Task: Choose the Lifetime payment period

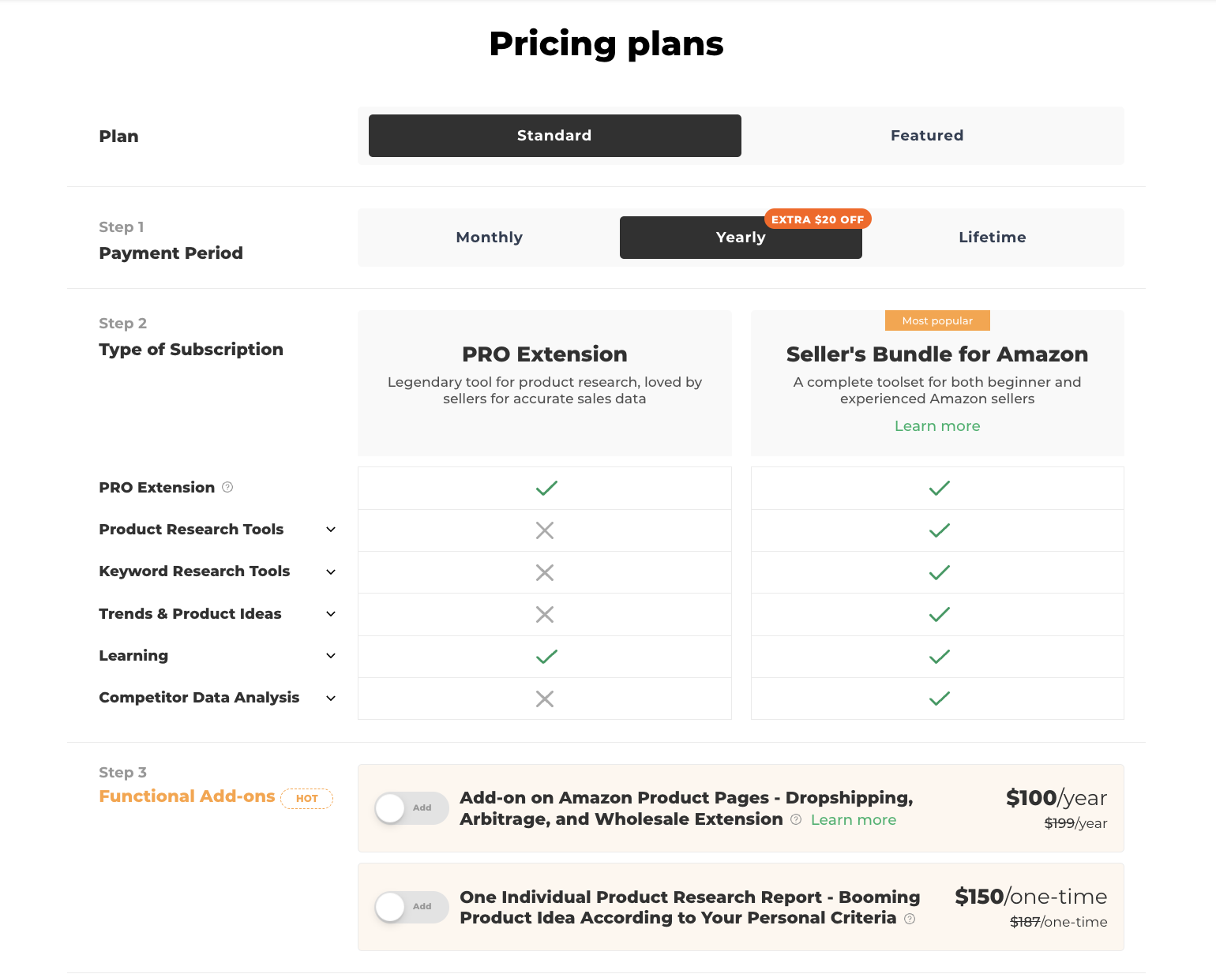Action: [x=993, y=238]
